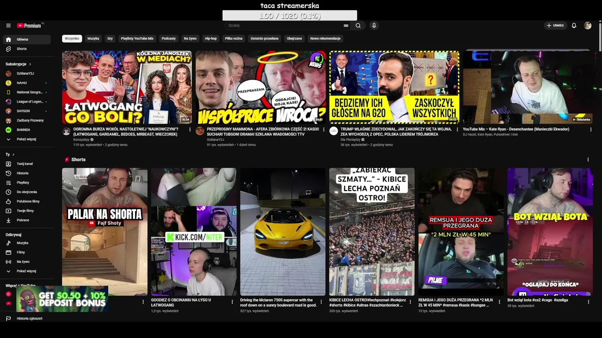Open the notifications bell
Viewport: 602px width, 338px height.
point(574,25)
